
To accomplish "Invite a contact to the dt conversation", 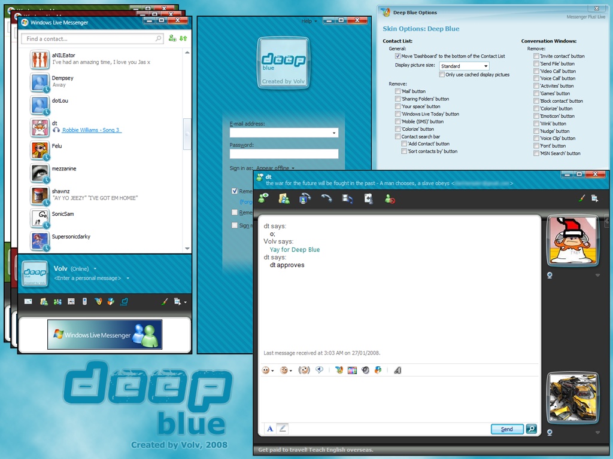I will (263, 198).
